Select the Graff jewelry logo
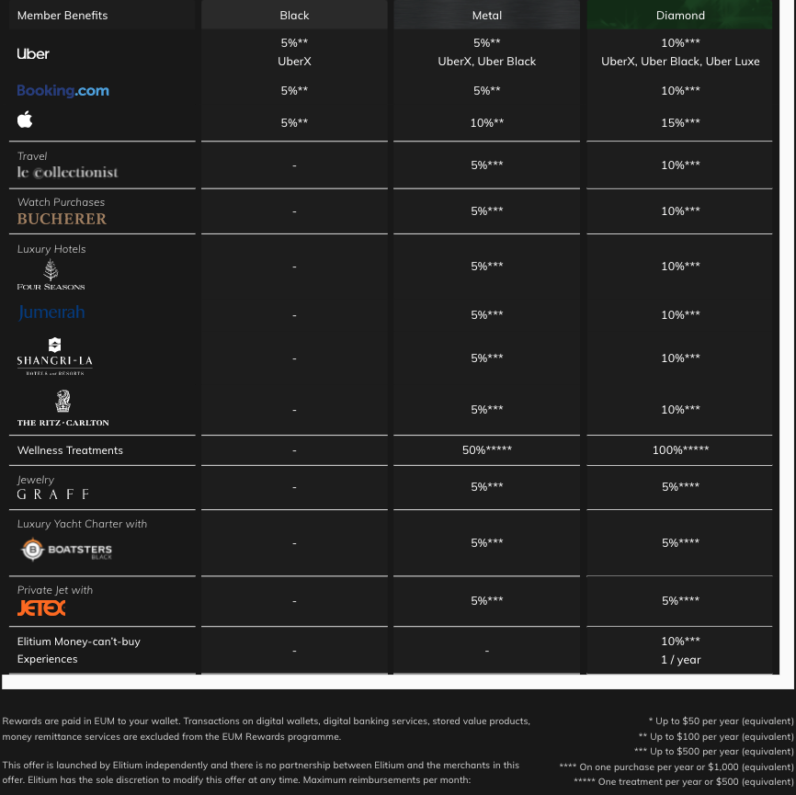Viewport: 796px width, 795px height. tap(53, 494)
